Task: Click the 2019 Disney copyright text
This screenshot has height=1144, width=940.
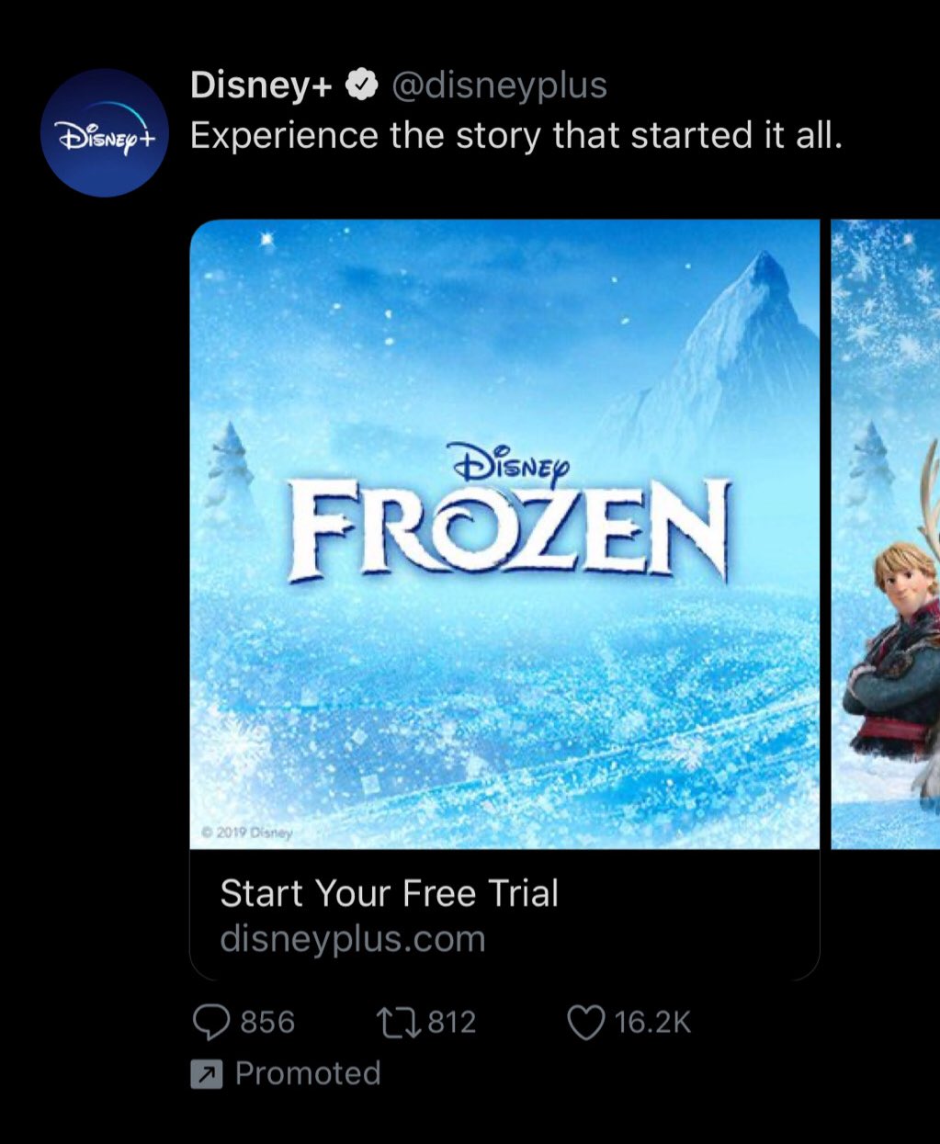Action: coord(246,833)
